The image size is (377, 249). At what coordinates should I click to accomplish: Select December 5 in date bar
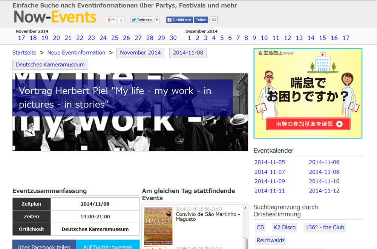coord(222,38)
